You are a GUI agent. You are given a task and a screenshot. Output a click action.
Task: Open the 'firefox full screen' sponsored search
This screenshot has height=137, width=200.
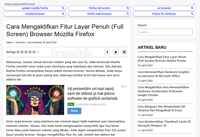(x=99, y=8)
